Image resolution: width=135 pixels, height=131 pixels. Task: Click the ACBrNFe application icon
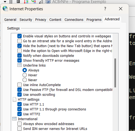(48, 2)
